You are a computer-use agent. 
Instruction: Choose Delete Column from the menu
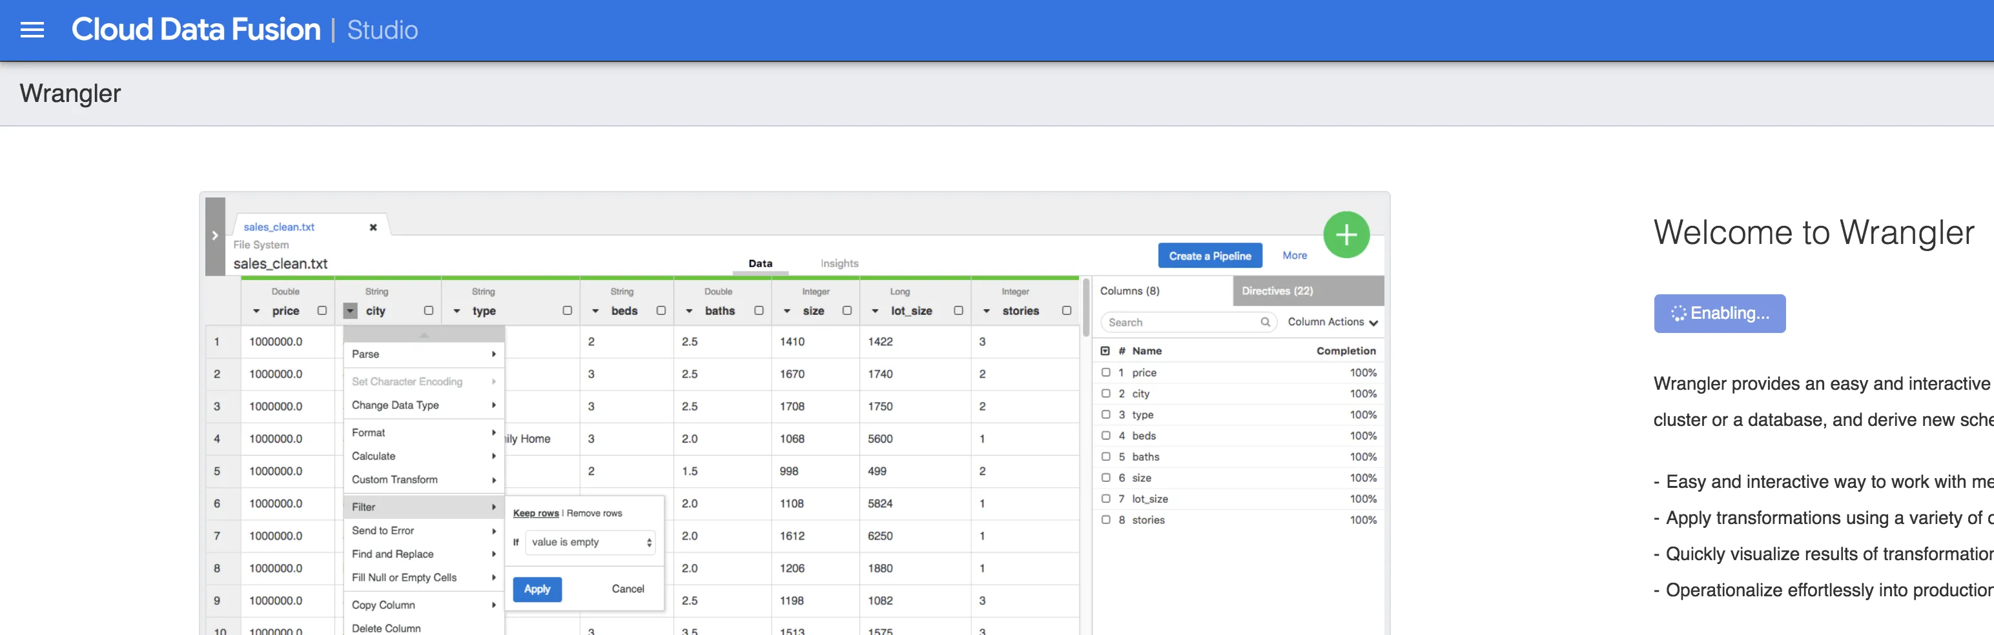(x=424, y=628)
